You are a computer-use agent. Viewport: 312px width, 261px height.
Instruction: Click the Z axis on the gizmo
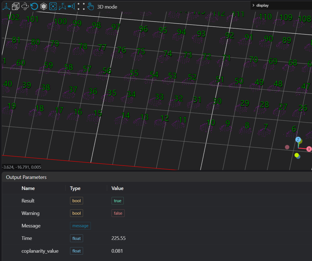(x=298, y=140)
